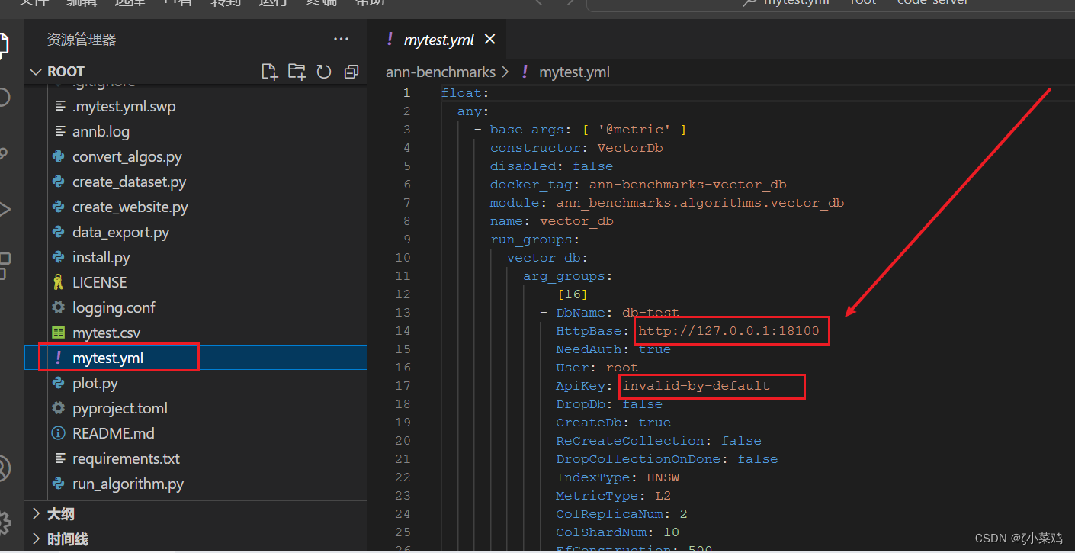Click the info icon beside README.md

58,433
